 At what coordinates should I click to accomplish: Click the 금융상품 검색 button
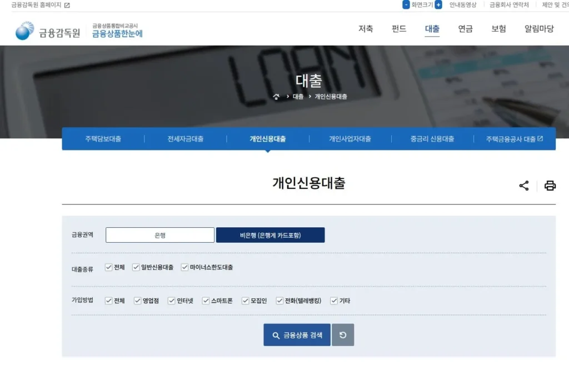point(297,335)
